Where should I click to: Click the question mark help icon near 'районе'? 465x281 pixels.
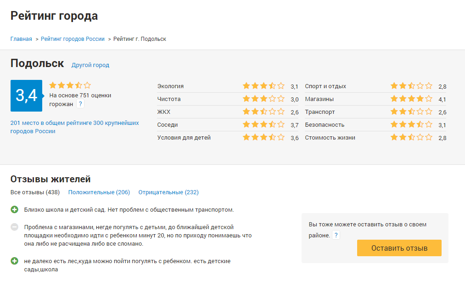tap(336, 235)
